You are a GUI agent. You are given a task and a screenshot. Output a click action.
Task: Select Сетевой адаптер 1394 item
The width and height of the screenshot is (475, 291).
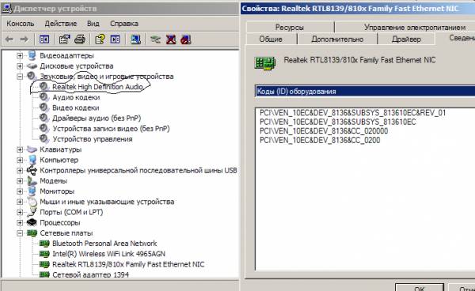(x=90, y=274)
